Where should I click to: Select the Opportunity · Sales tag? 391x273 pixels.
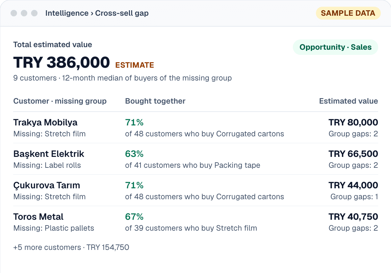click(x=336, y=47)
